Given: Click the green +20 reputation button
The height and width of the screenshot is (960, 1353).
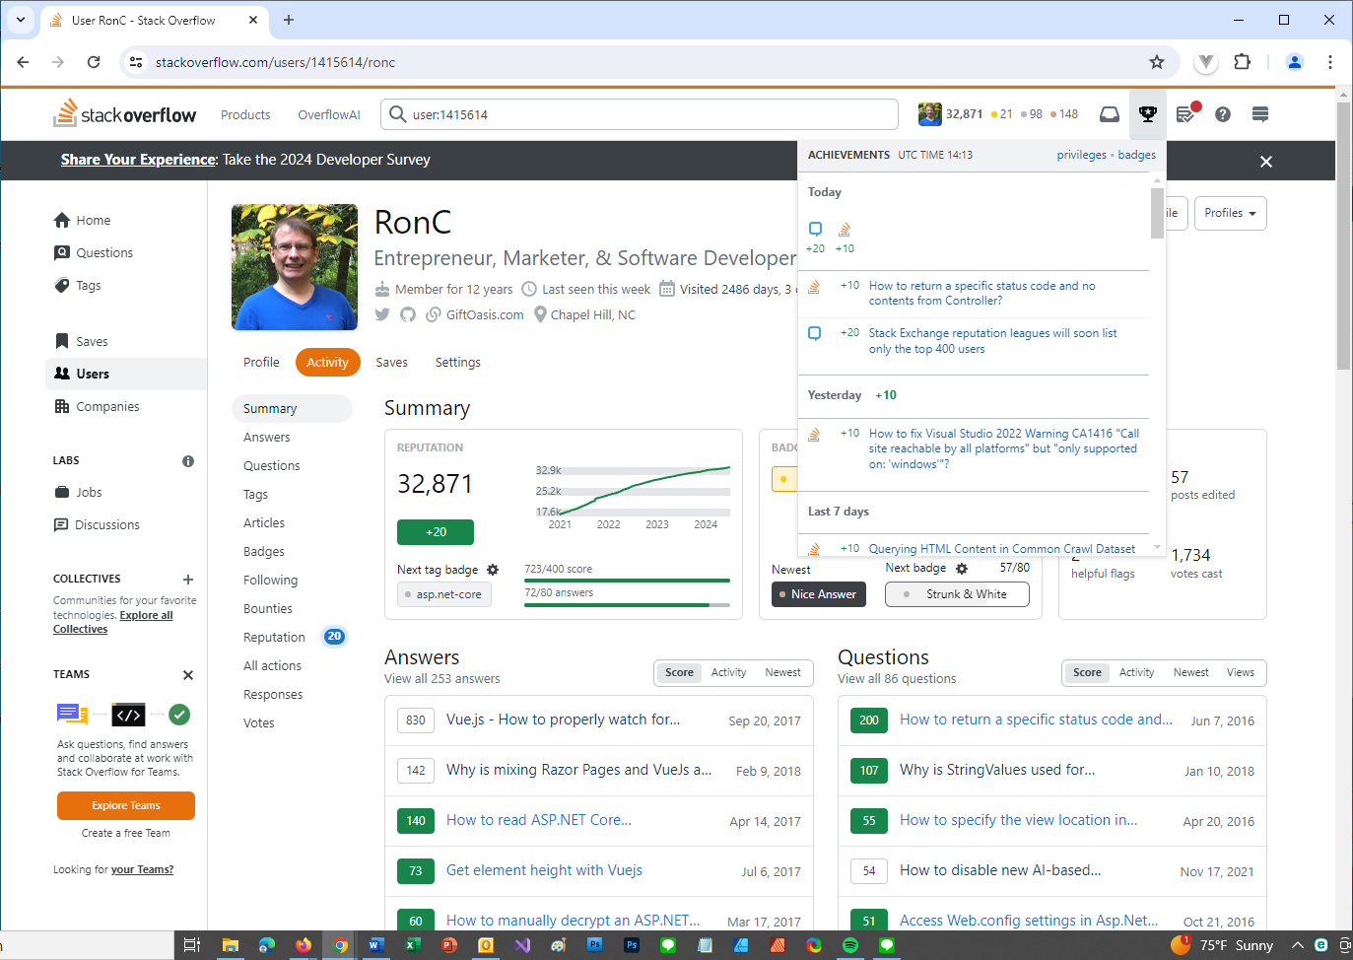Looking at the screenshot, I should (x=436, y=532).
